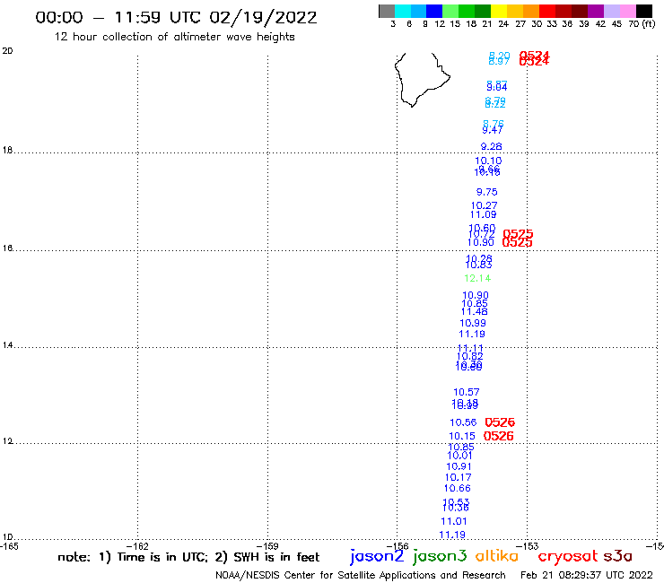Click the 9.47 wave height reading
This screenshot has height=583, width=664.
(x=493, y=130)
